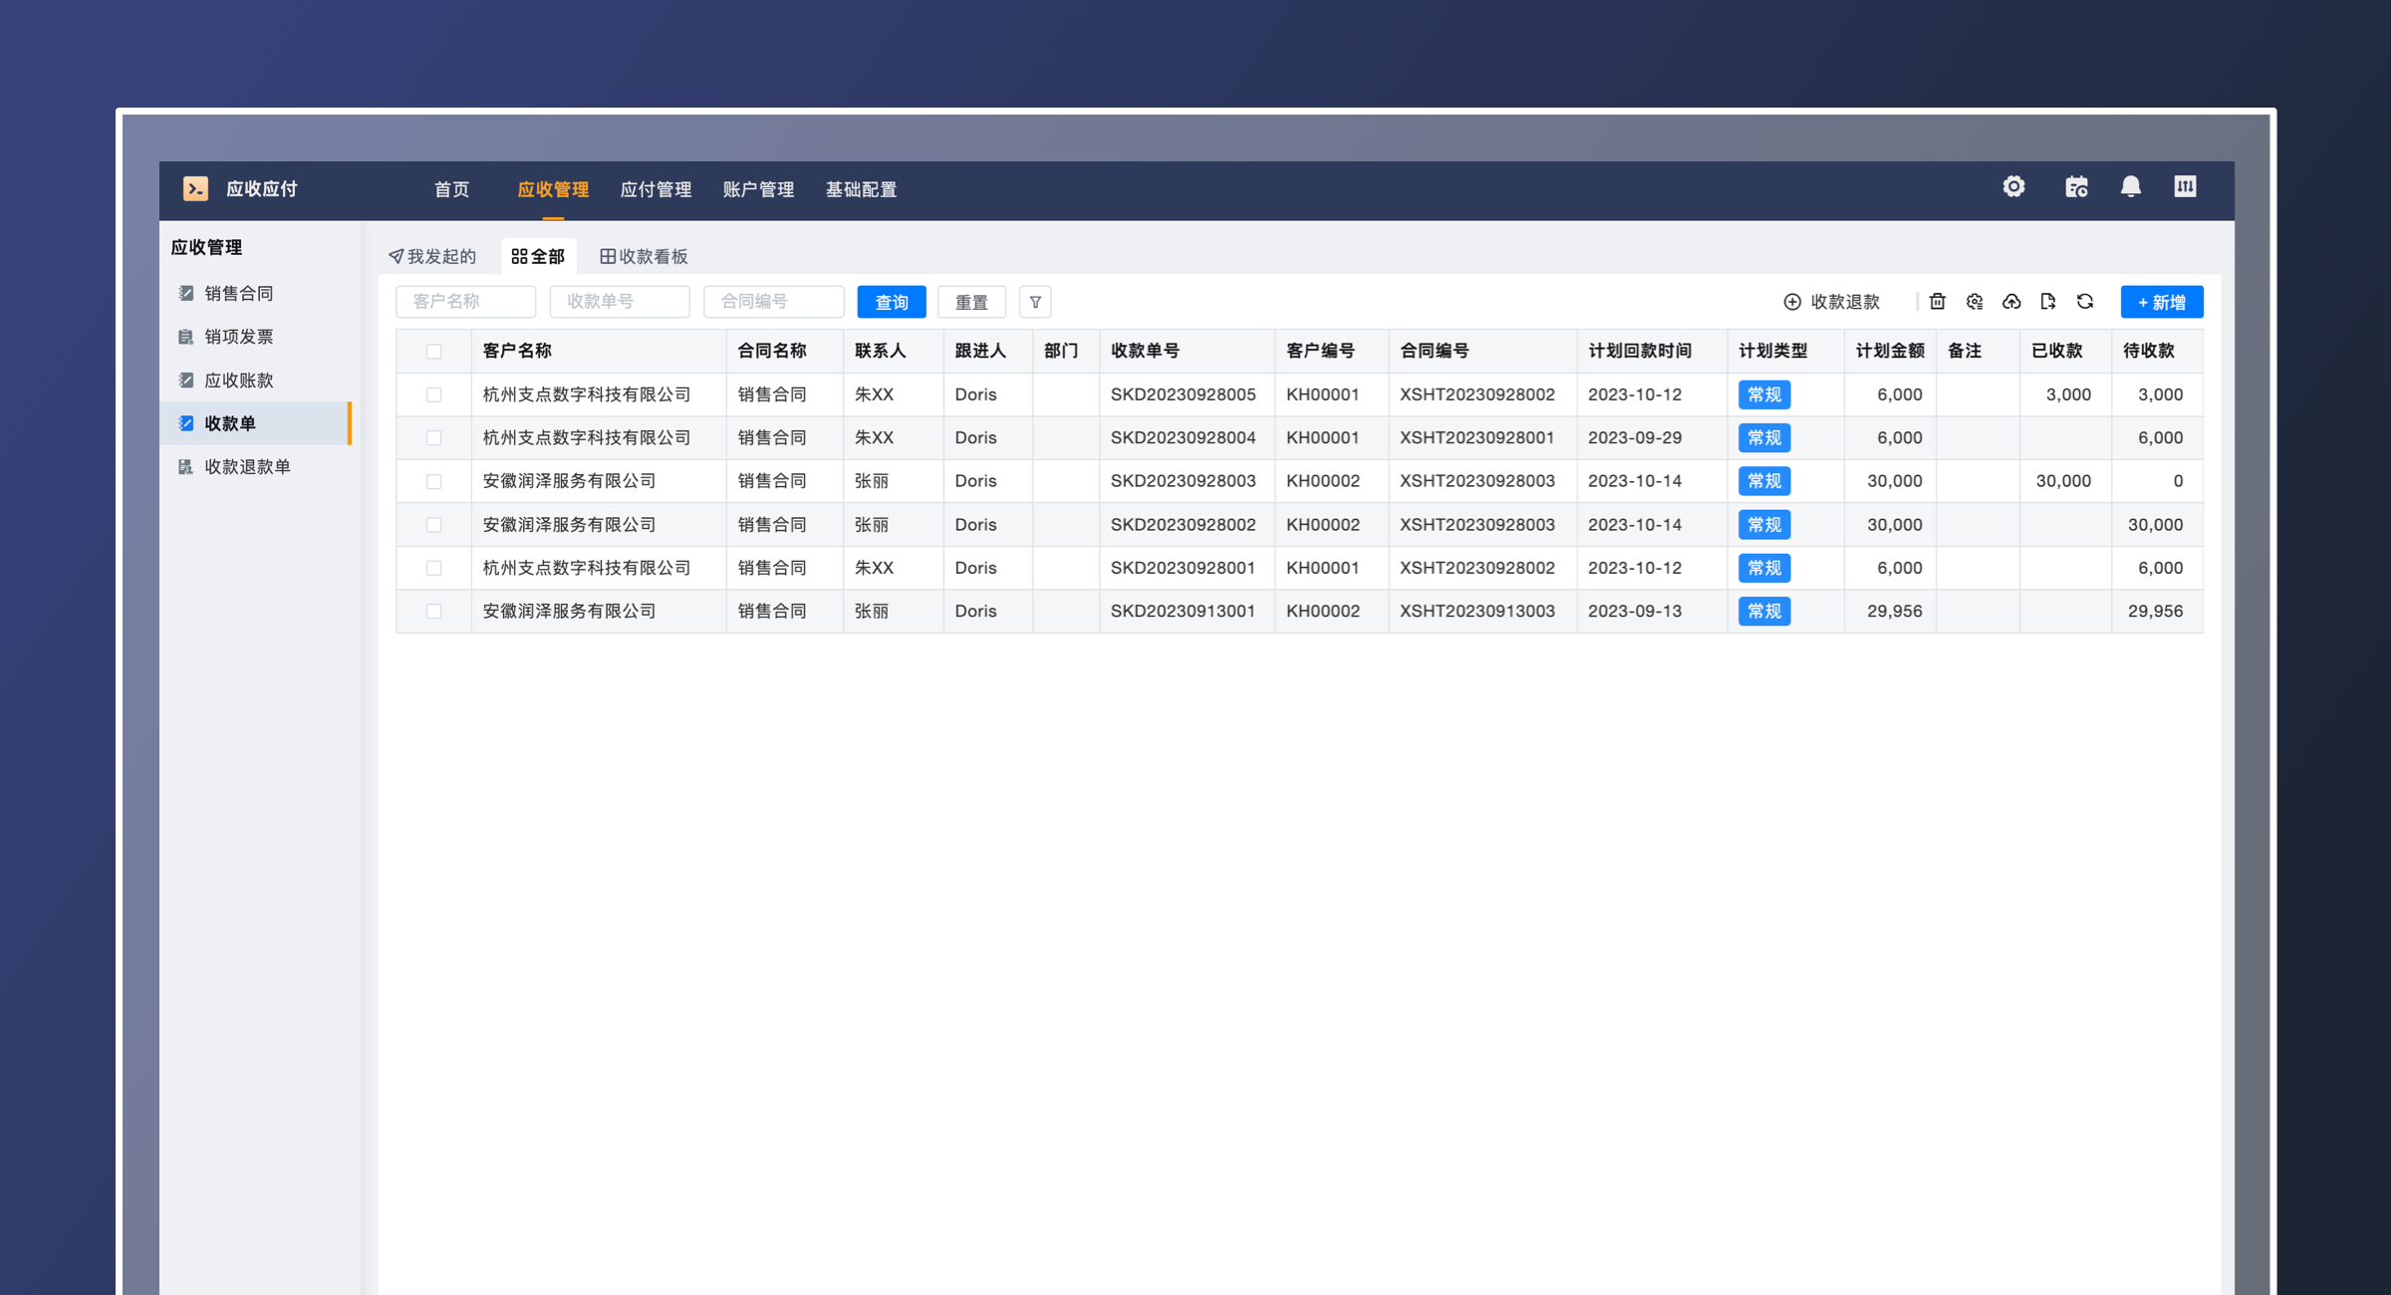Select the checkbox for SKD20230913001 row
The width and height of the screenshot is (2391, 1295).
coord(433,611)
